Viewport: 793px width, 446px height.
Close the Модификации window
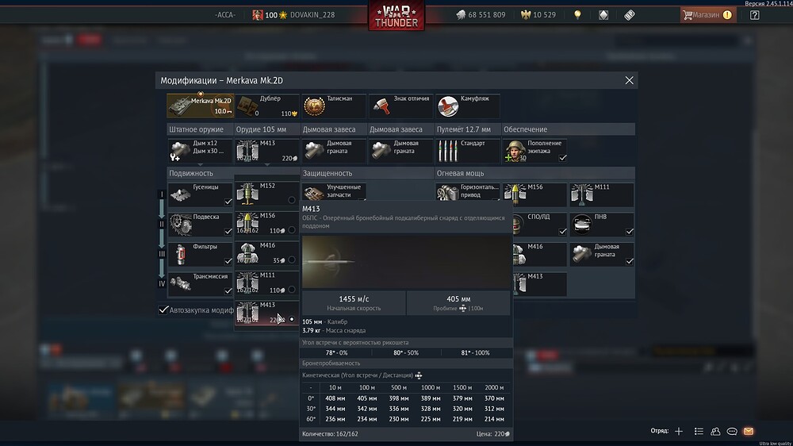tap(629, 80)
